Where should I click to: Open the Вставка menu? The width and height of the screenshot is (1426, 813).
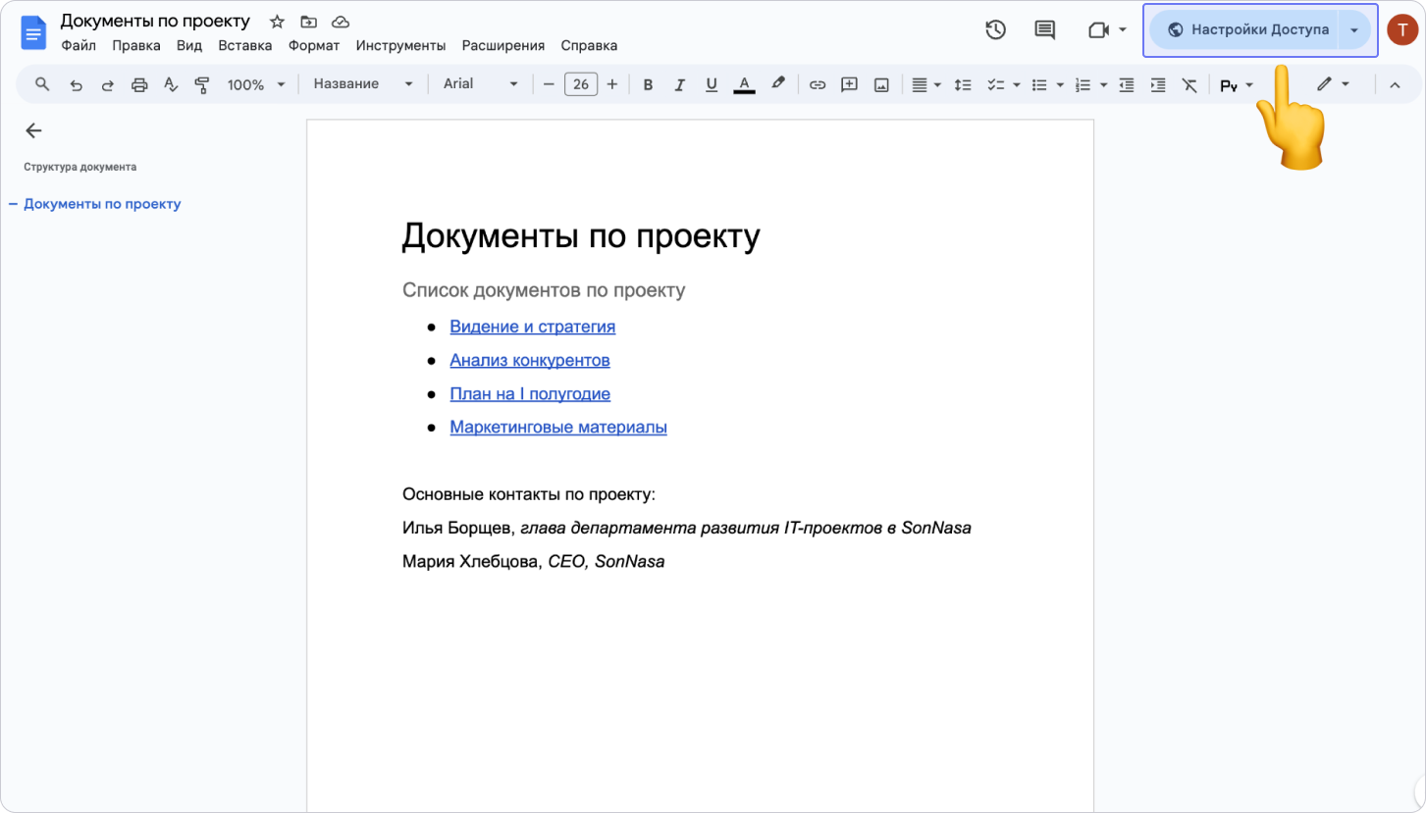point(244,45)
